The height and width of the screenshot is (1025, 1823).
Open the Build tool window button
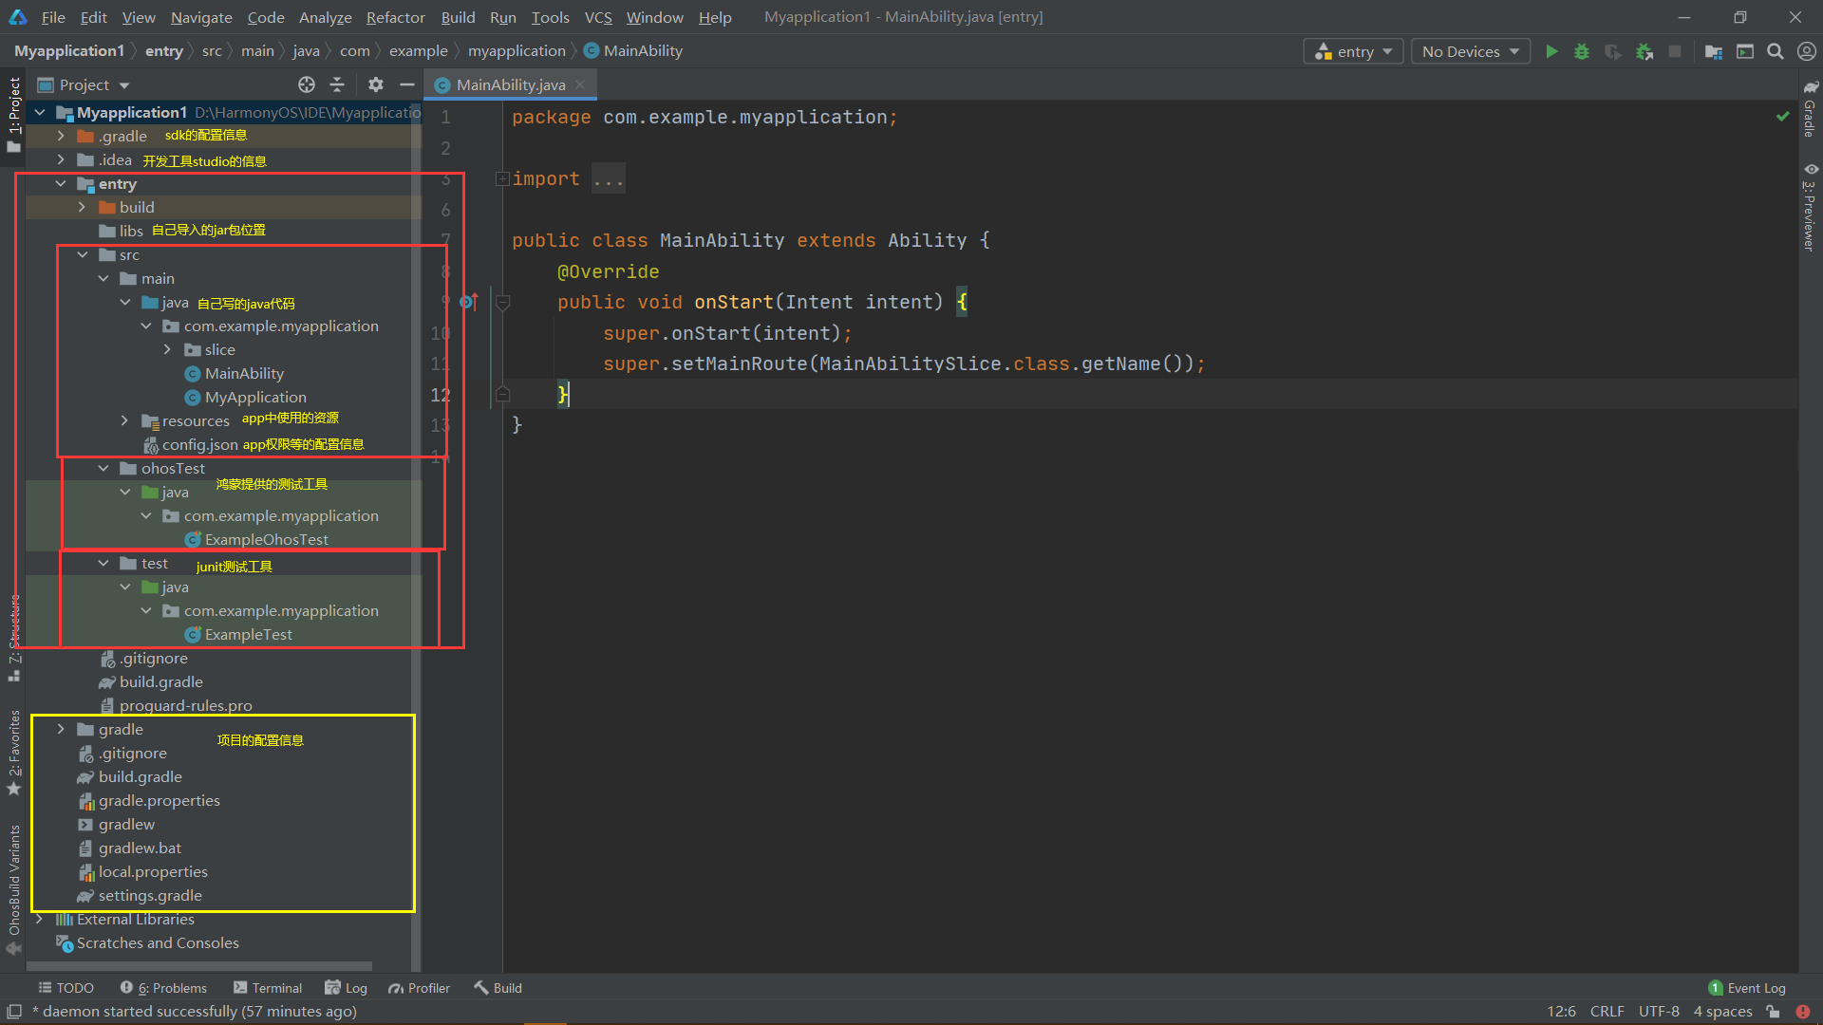coord(498,988)
